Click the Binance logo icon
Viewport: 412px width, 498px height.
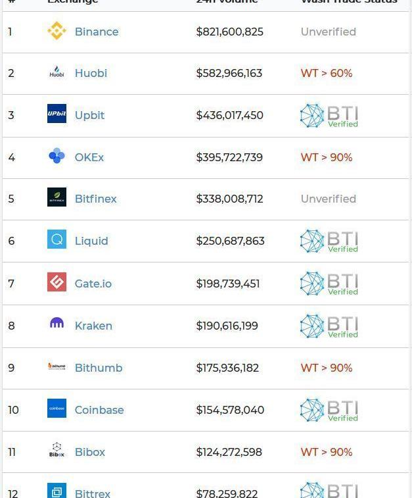click(57, 31)
